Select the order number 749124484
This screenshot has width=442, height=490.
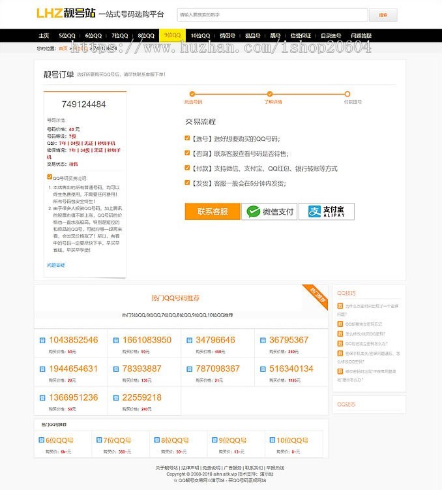(x=83, y=104)
